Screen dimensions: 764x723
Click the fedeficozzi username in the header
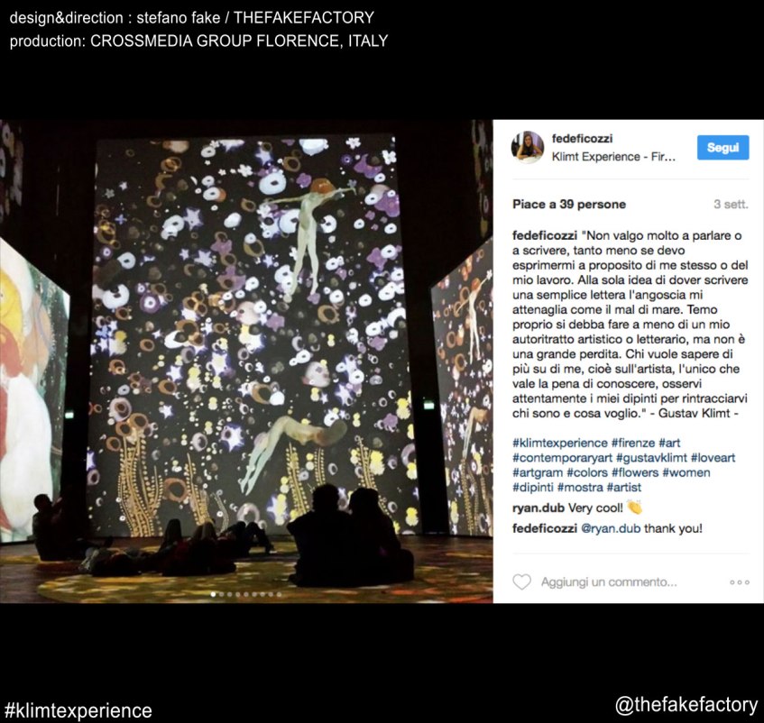[x=582, y=139]
